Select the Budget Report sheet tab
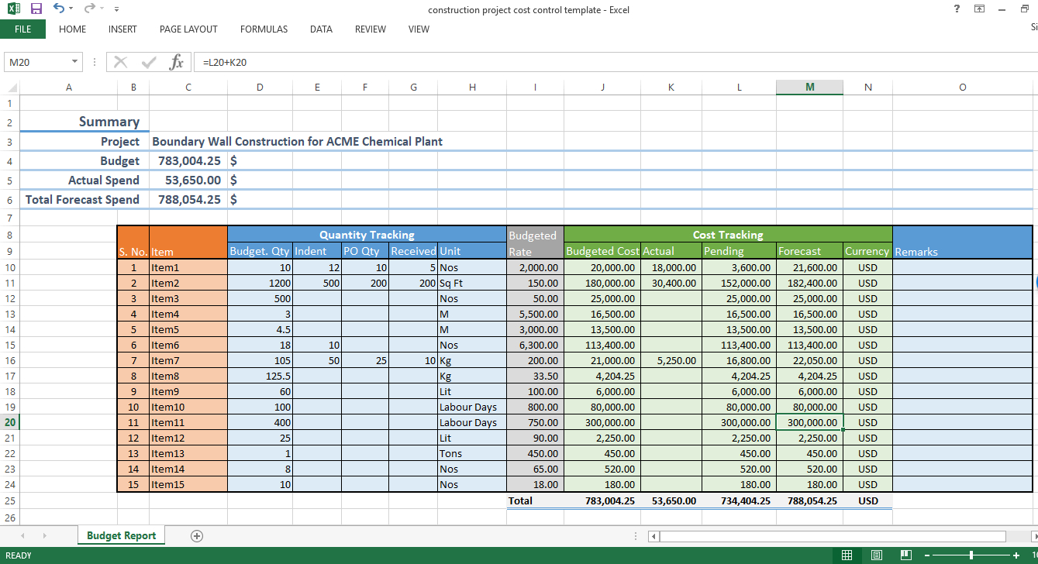 pos(121,535)
